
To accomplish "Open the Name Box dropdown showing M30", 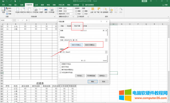I will point(16,20).
